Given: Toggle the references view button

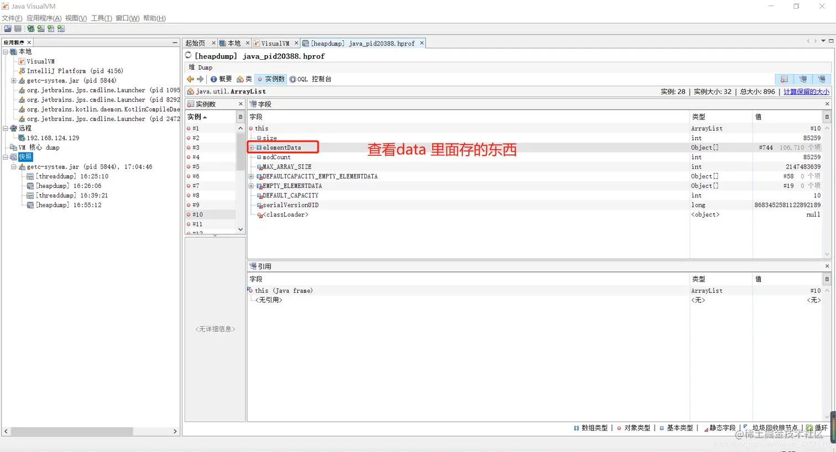Looking at the screenshot, I should click(821, 79).
